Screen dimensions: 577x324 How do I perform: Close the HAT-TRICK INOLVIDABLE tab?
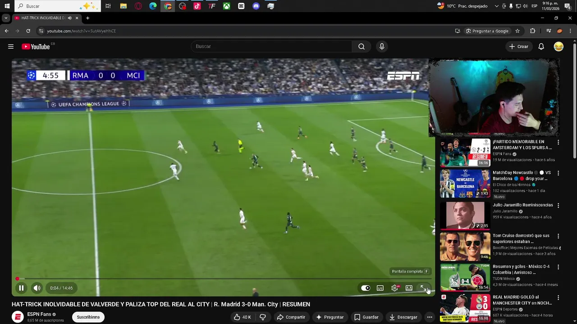click(x=77, y=18)
